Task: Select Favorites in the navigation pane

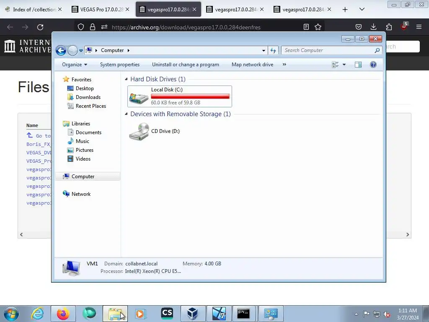Action: click(81, 80)
